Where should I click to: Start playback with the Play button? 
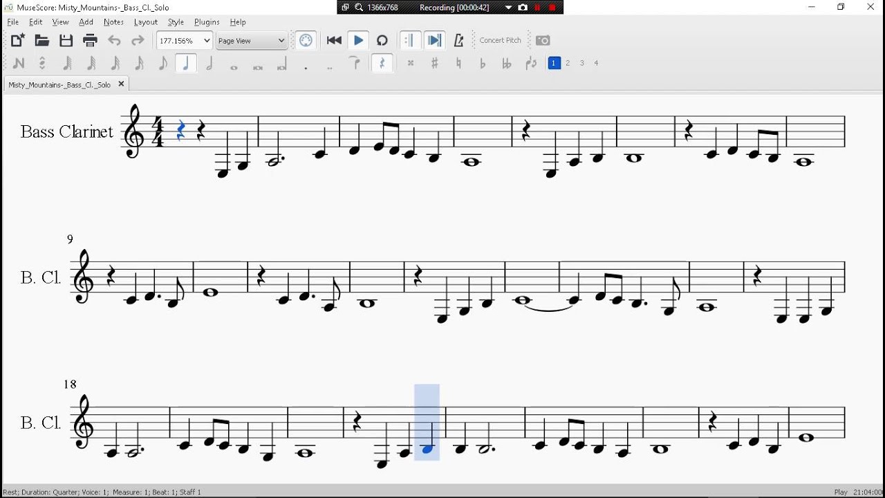pyautogui.click(x=358, y=41)
